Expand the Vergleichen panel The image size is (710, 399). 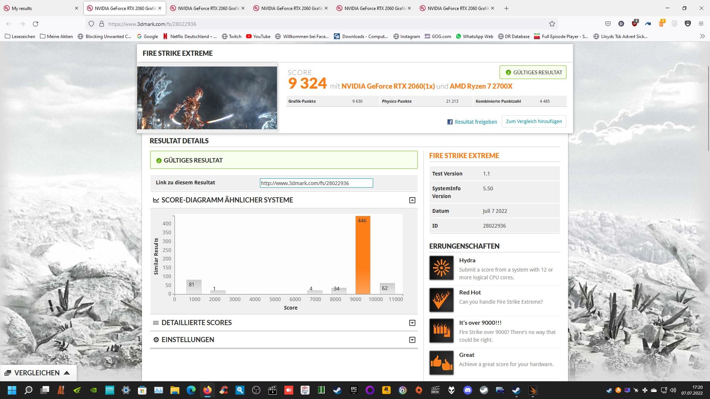coord(38,373)
